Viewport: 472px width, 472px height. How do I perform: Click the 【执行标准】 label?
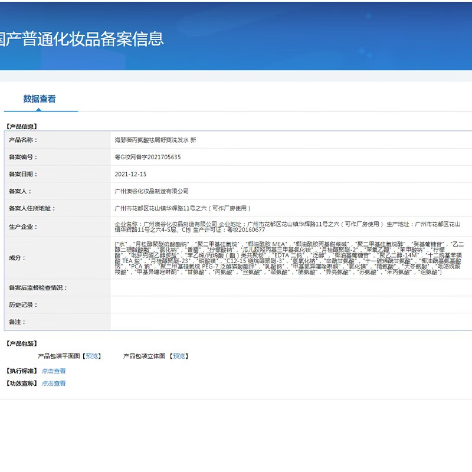(21, 372)
